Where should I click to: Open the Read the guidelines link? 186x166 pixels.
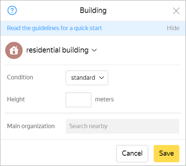click(x=55, y=28)
